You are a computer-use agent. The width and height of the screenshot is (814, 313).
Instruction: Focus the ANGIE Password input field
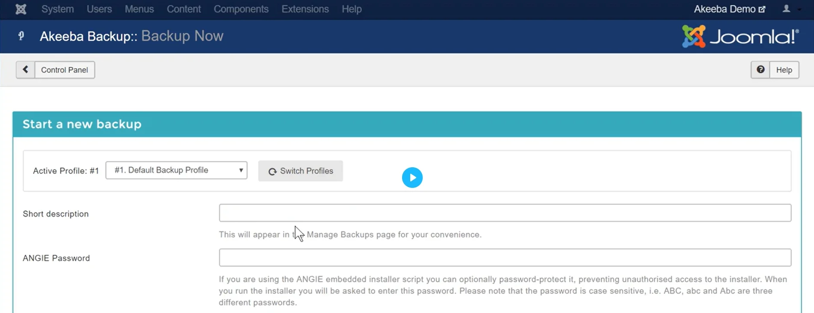pos(505,258)
